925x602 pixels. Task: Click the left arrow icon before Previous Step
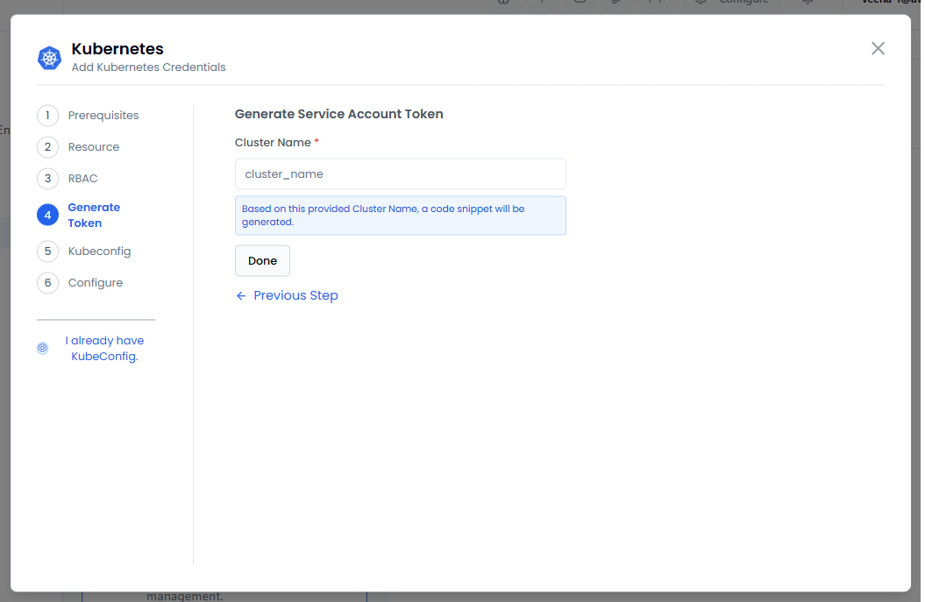pyautogui.click(x=241, y=296)
